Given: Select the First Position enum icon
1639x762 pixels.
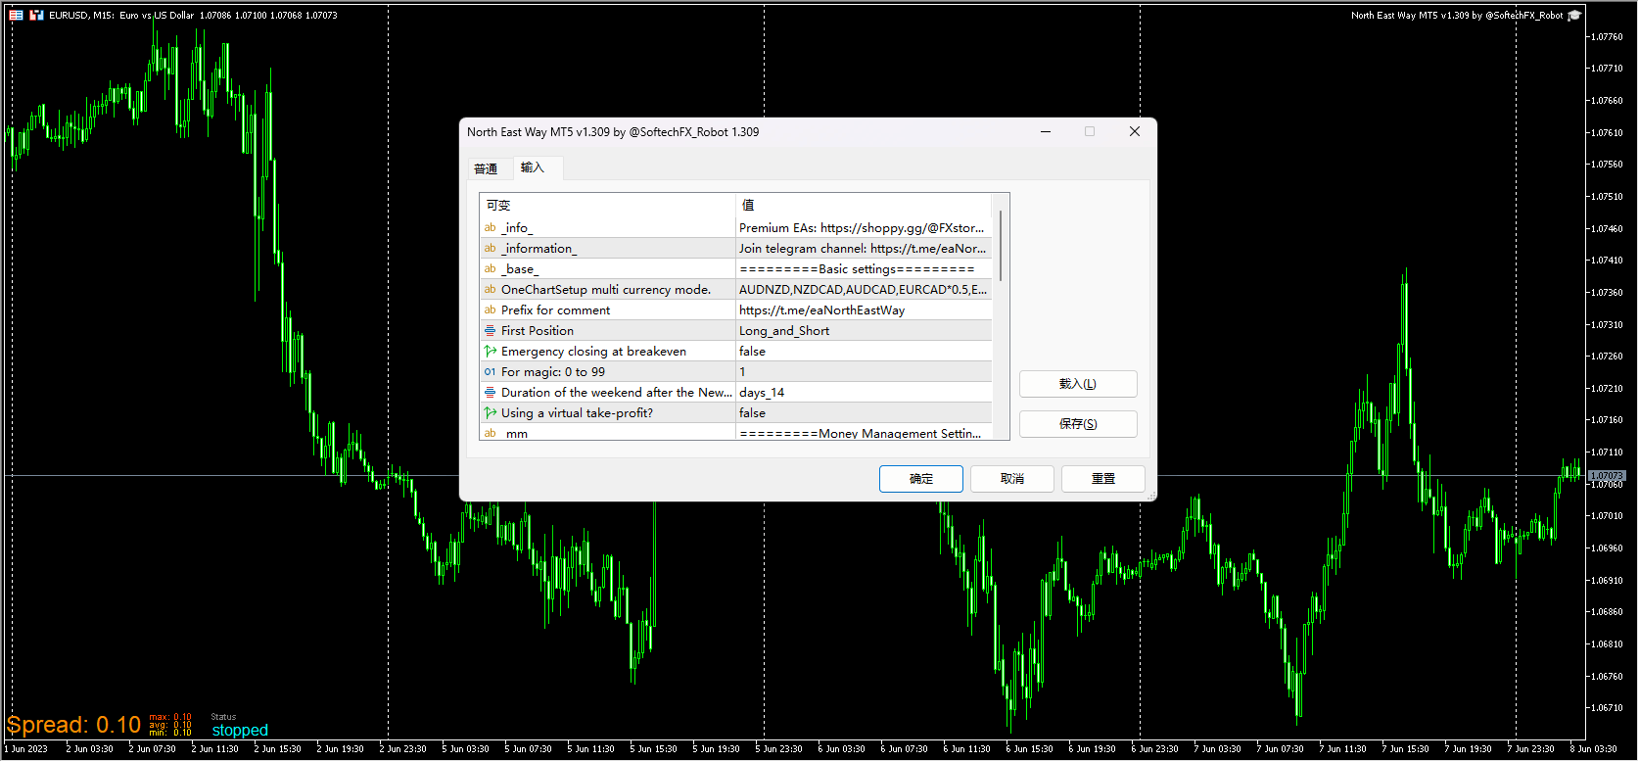Looking at the screenshot, I should [x=490, y=331].
